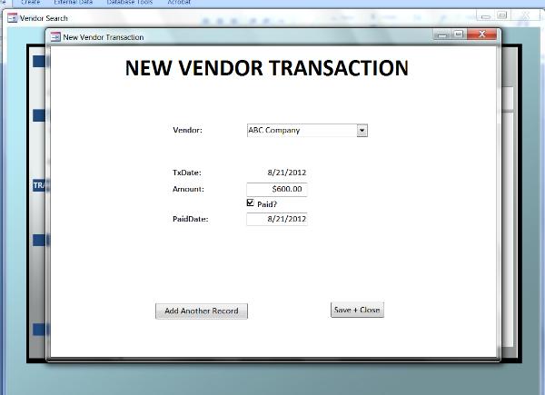Open the Vendor dropdown arrow

click(x=362, y=130)
